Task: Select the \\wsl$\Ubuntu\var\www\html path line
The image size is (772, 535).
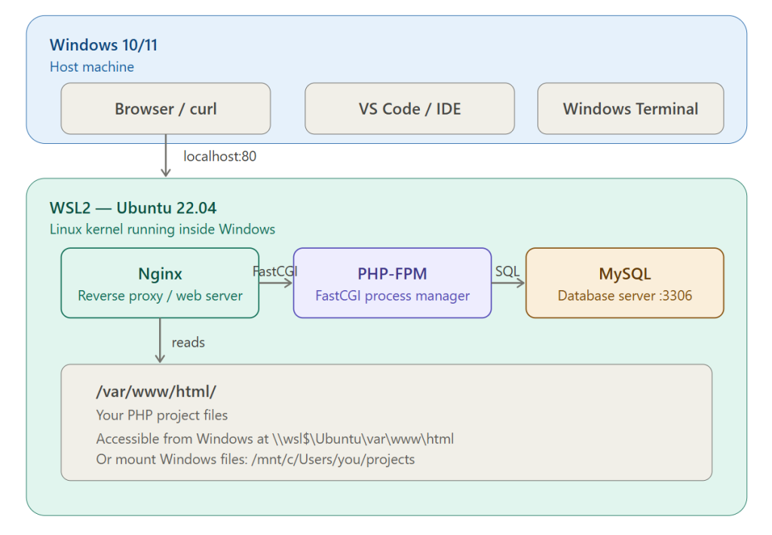Action: tap(274, 439)
